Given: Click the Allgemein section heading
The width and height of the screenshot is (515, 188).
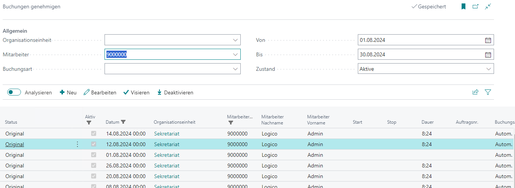Looking at the screenshot, I should point(15,31).
